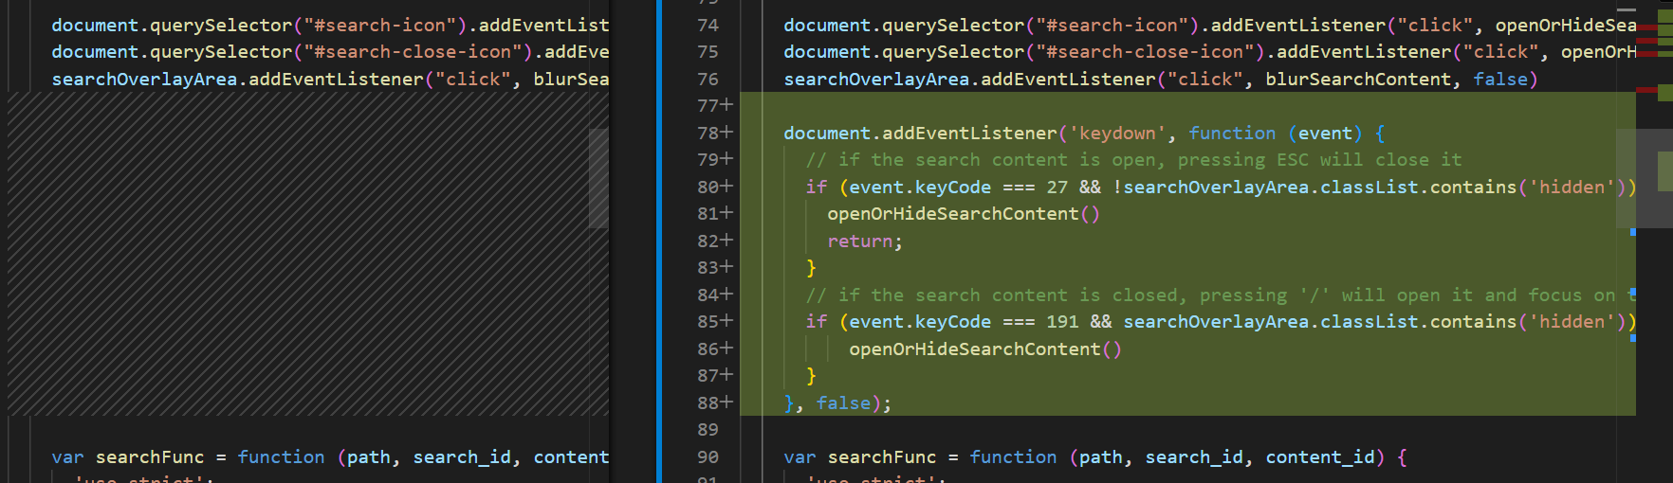Click added line number 83+ in the gutter
Image resolution: width=1673 pixels, height=483 pixels.
tap(715, 268)
